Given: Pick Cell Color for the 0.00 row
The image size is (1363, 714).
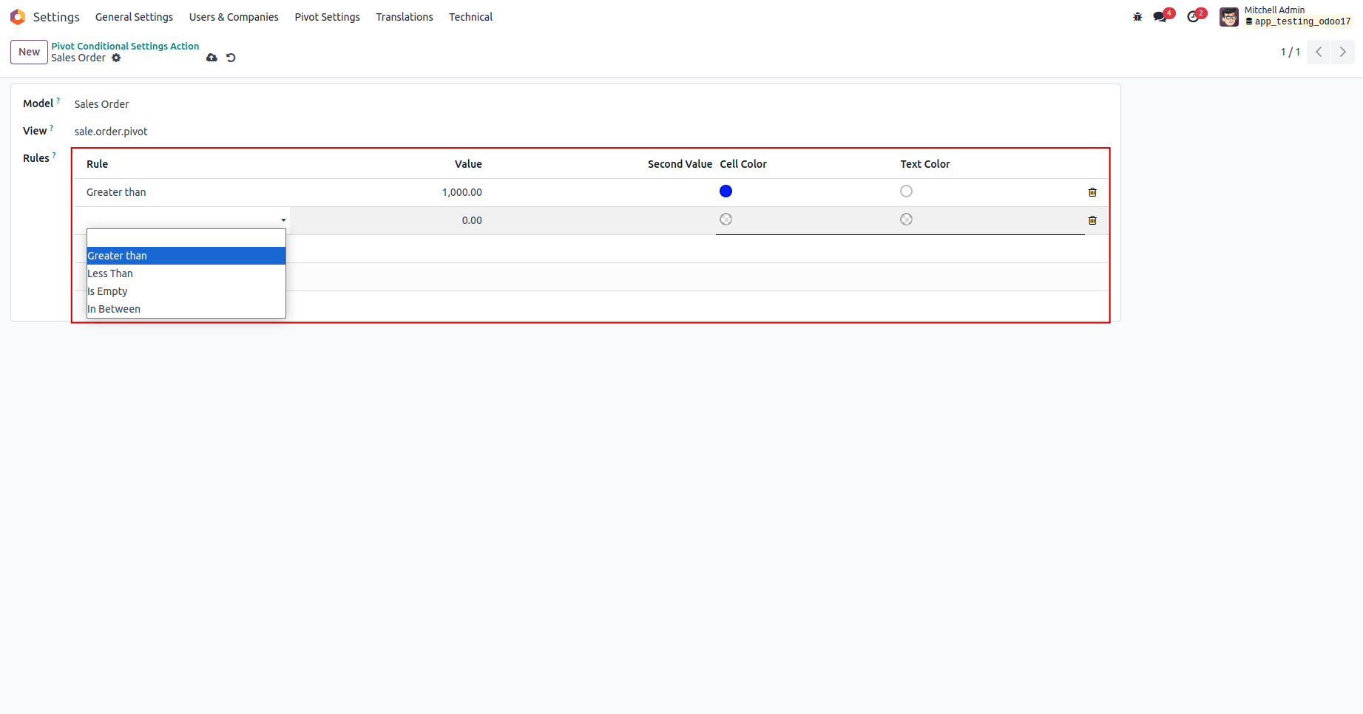Looking at the screenshot, I should tap(726, 220).
